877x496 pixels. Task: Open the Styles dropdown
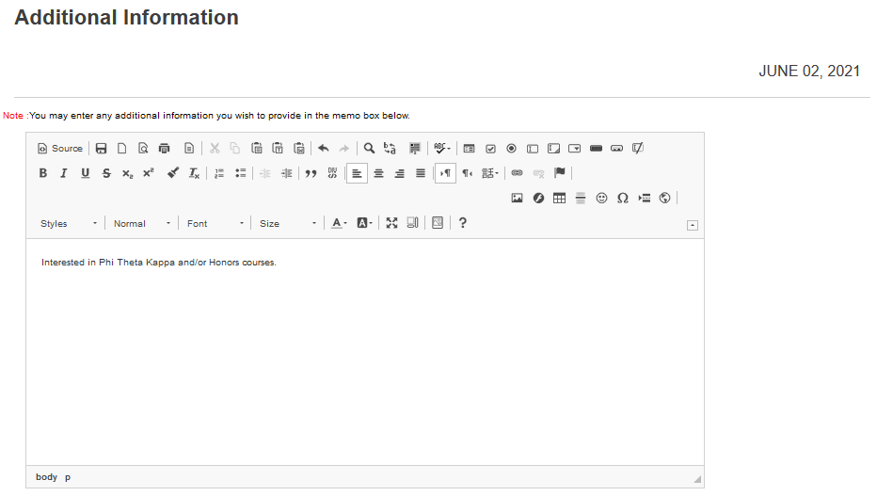[69, 224]
